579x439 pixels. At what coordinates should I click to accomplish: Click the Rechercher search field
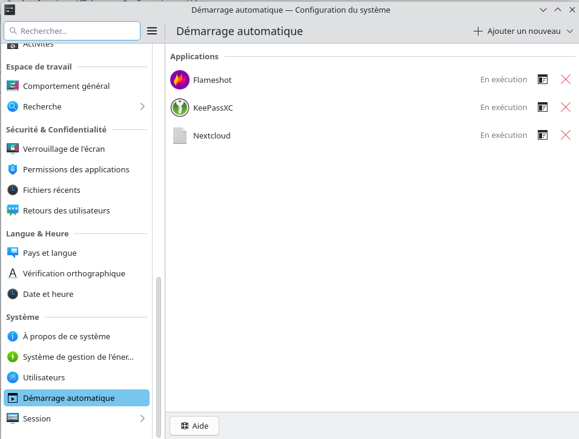pos(72,31)
